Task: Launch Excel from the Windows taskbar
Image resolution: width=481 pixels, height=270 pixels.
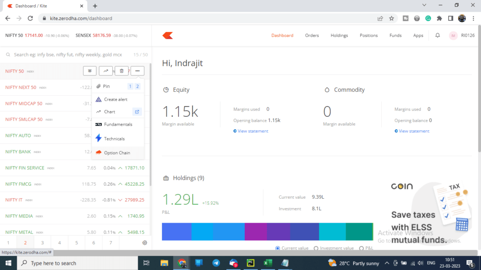Action: (268, 263)
